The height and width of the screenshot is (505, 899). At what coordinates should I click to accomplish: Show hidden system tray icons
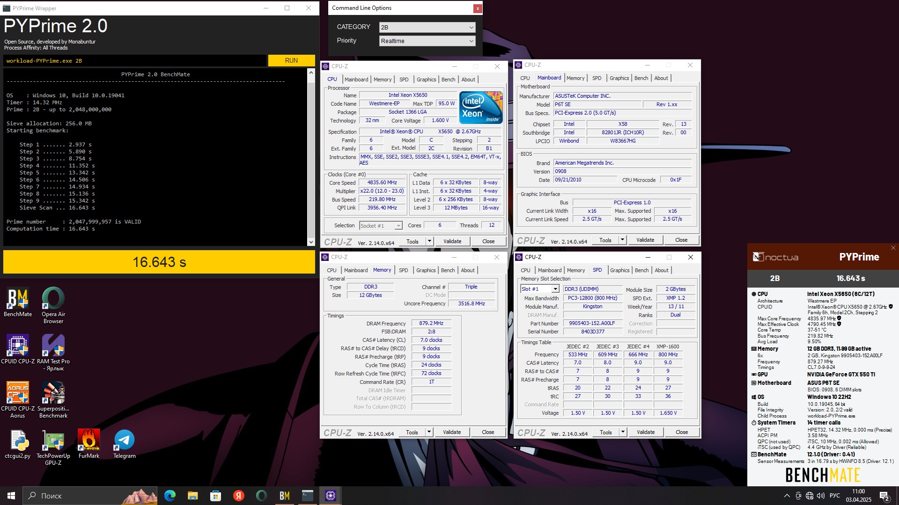787,496
